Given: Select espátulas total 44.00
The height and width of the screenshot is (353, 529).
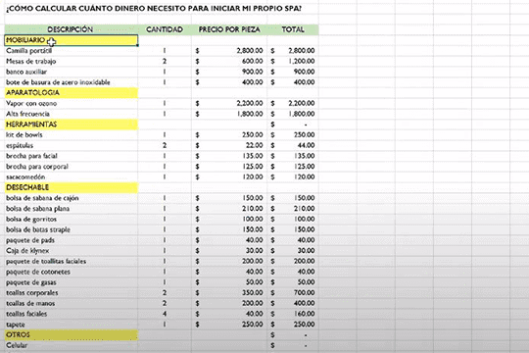Looking at the screenshot, I should pos(293,145).
